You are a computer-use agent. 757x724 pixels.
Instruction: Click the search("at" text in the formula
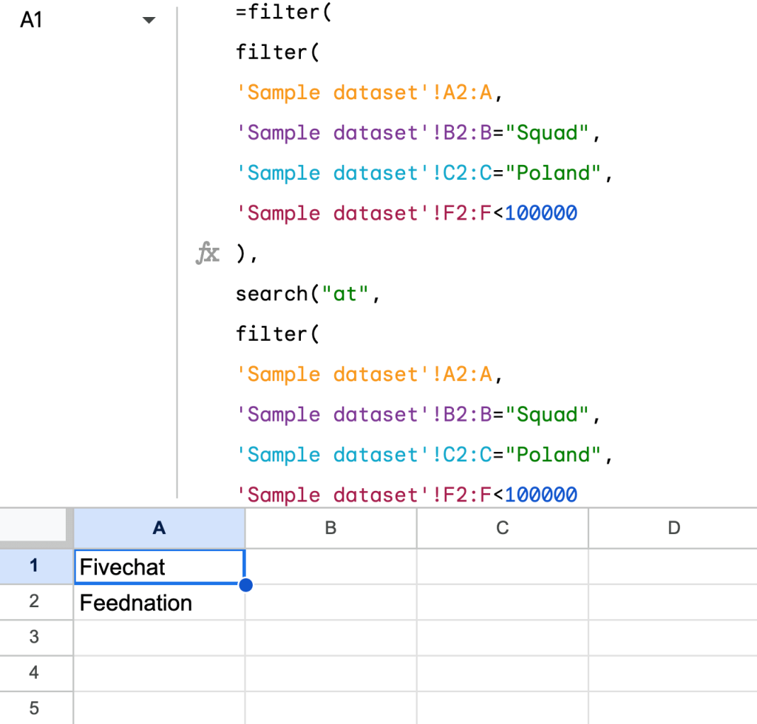pyautogui.click(x=303, y=294)
